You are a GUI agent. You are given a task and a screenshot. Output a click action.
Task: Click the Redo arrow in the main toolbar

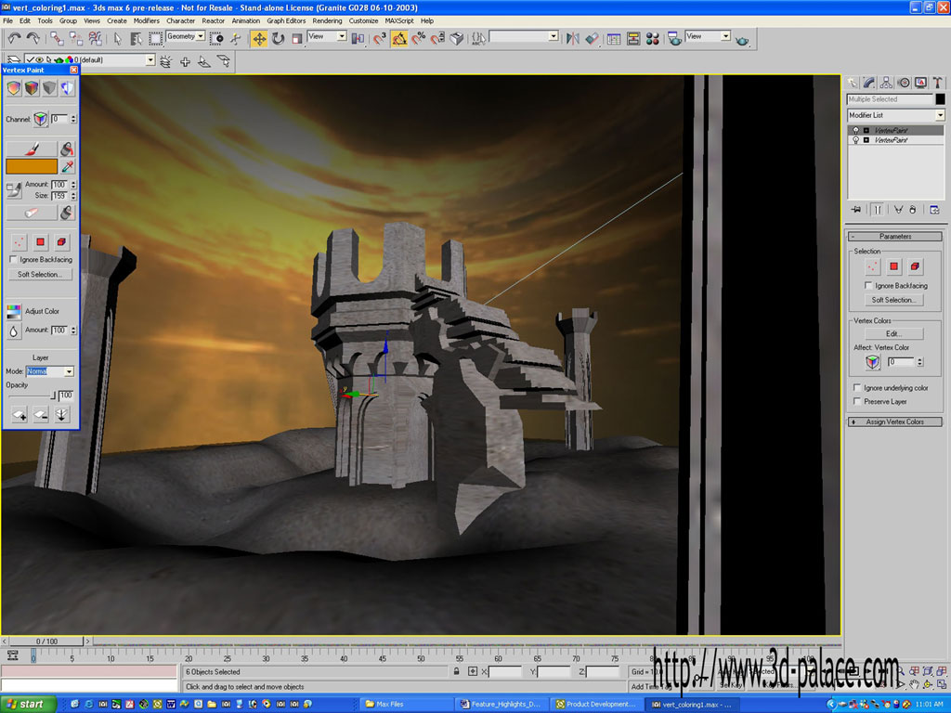[33, 39]
